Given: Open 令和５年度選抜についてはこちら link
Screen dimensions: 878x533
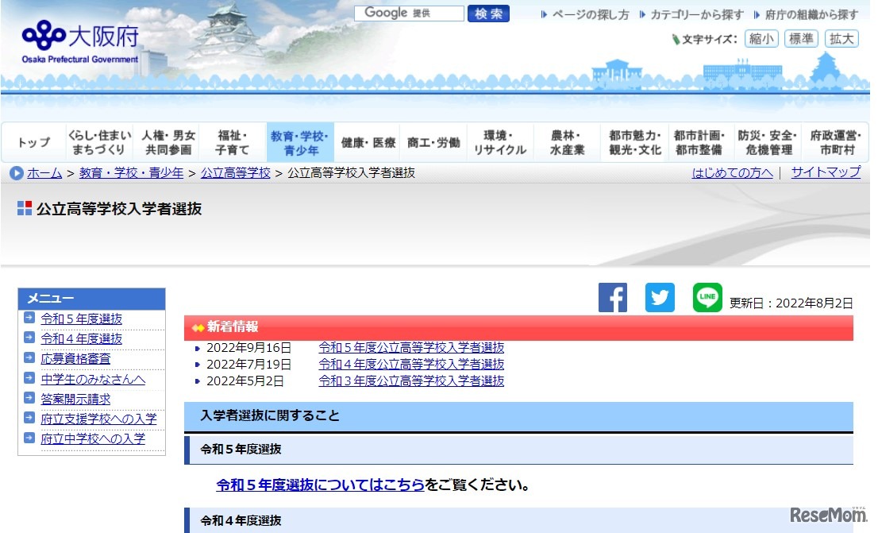Looking at the screenshot, I should [x=320, y=485].
